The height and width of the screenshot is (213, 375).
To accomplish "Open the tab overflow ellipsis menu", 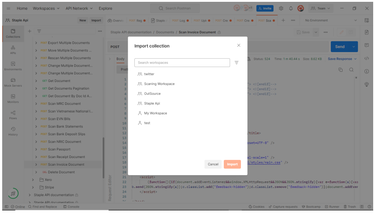I will (x=293, y=20).
